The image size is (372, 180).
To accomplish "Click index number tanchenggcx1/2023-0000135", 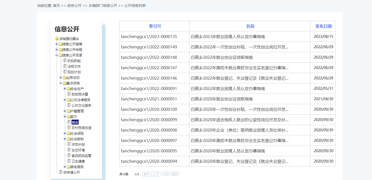I will tap(149, 37).
